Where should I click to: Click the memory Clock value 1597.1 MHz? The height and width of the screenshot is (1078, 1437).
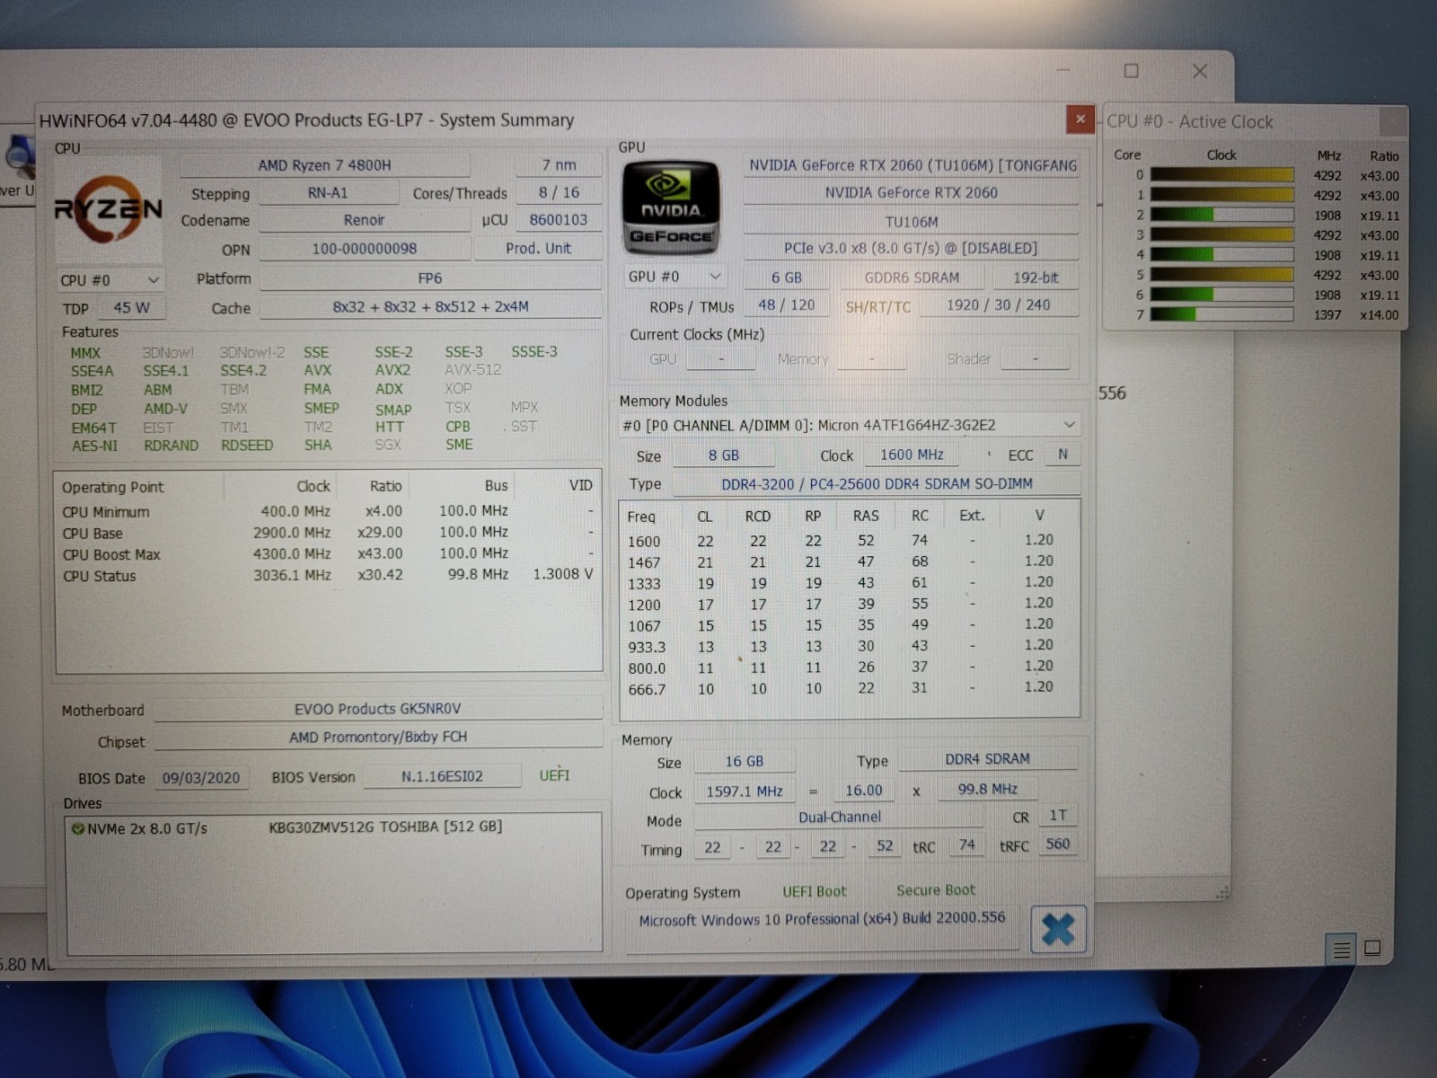pyautogui.click(x=745, y=791)
